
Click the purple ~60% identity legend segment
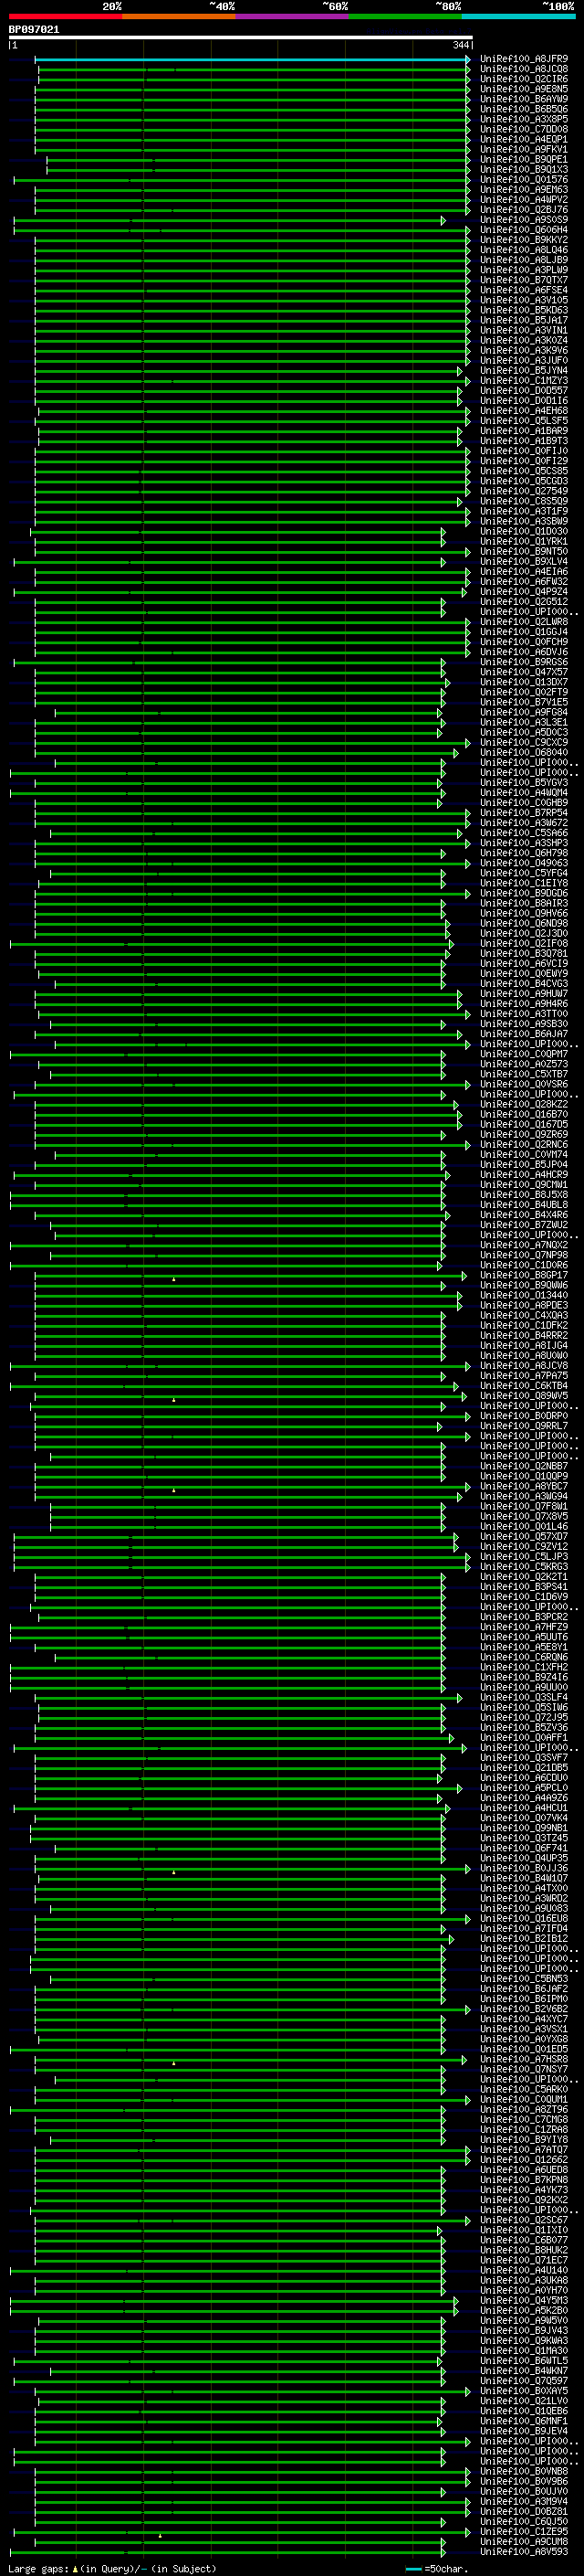tap(293, 16)
